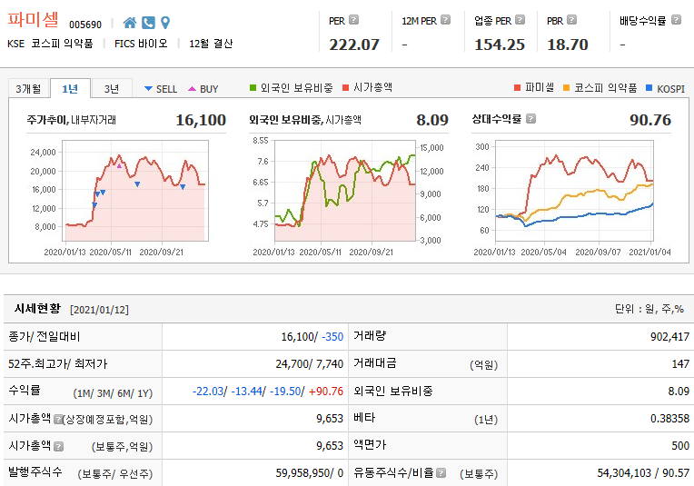Click 단위 : 원, 주,% note
The width and height of the screenshot is (694, 486).
click(649, 309)
